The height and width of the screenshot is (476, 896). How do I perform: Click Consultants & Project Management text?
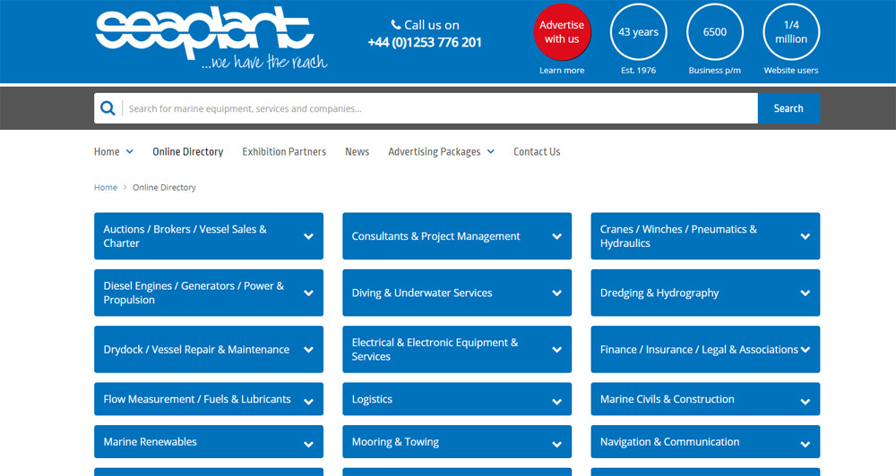tap(436, 236)
